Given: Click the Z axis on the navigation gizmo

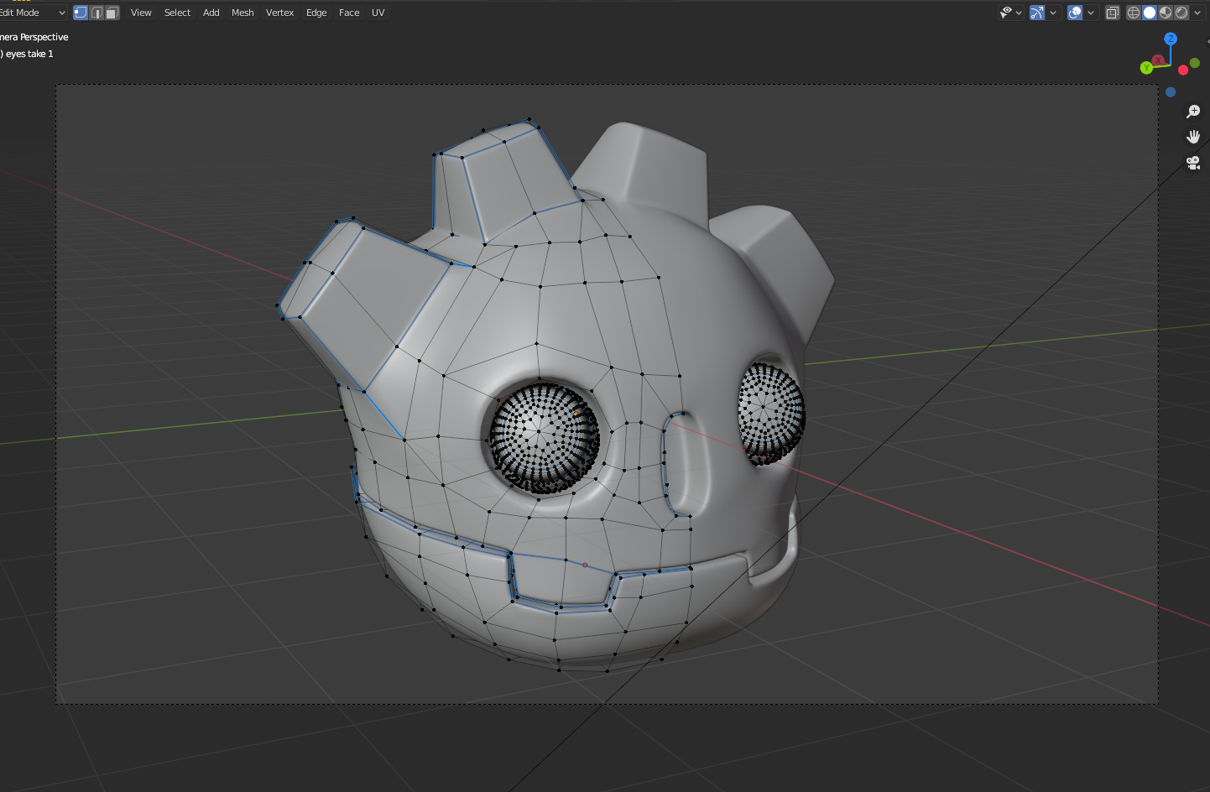Looking at the screenshot, I should (x=1171, y=38).
